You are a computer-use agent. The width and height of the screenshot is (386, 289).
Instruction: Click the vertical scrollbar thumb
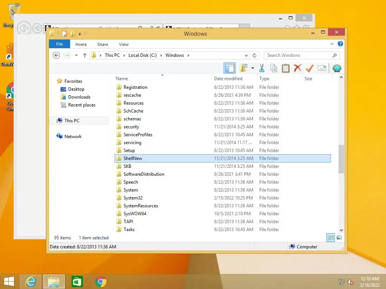click(341, 159)
